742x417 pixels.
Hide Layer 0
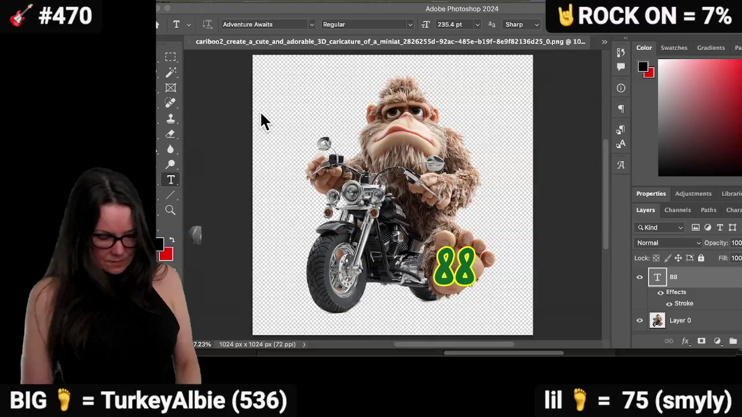(640, 320)
